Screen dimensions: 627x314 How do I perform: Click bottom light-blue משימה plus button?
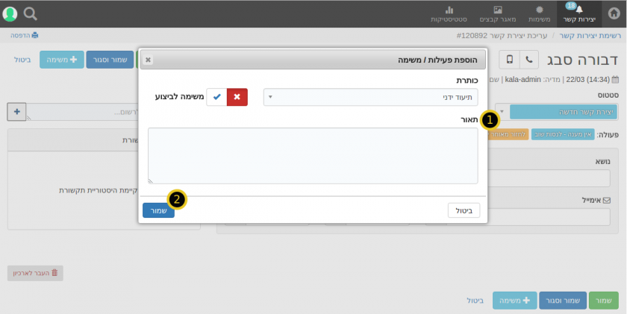point(514,301)
